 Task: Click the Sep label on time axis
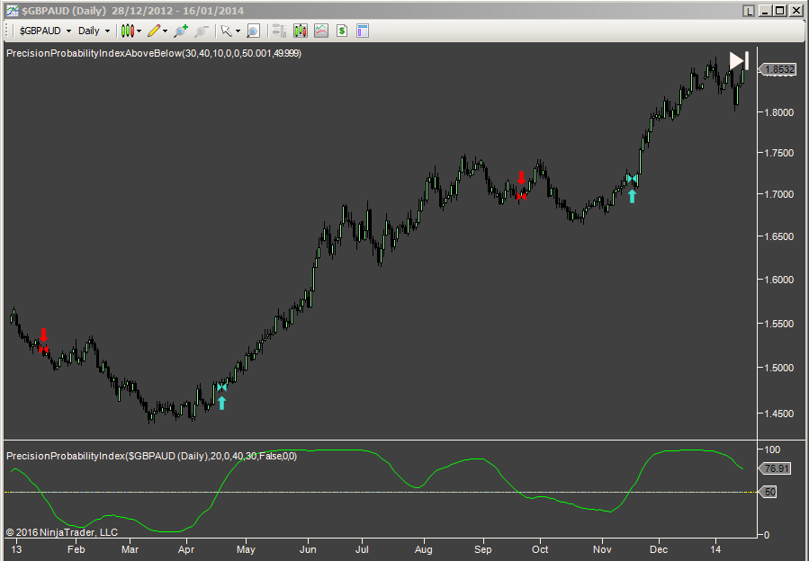coord(483,549)
